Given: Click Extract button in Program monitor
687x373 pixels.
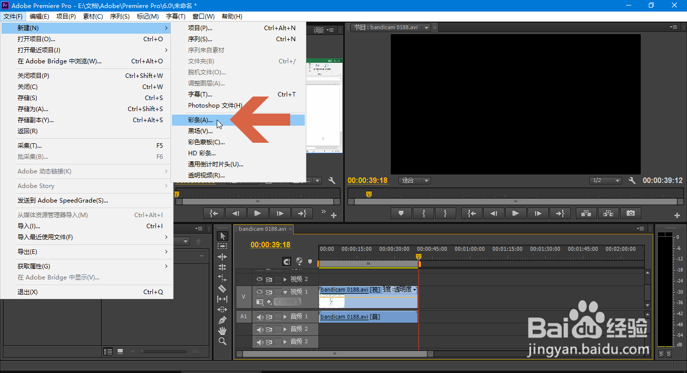Looking at the screenshot, I should pos(608,213).
